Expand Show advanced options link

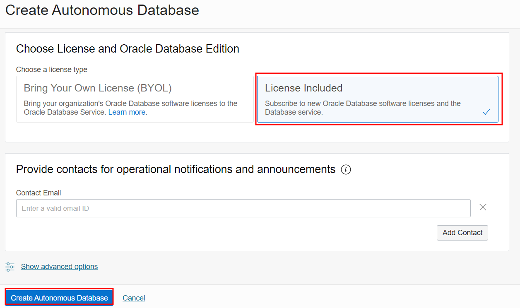(x=59, y=267)
